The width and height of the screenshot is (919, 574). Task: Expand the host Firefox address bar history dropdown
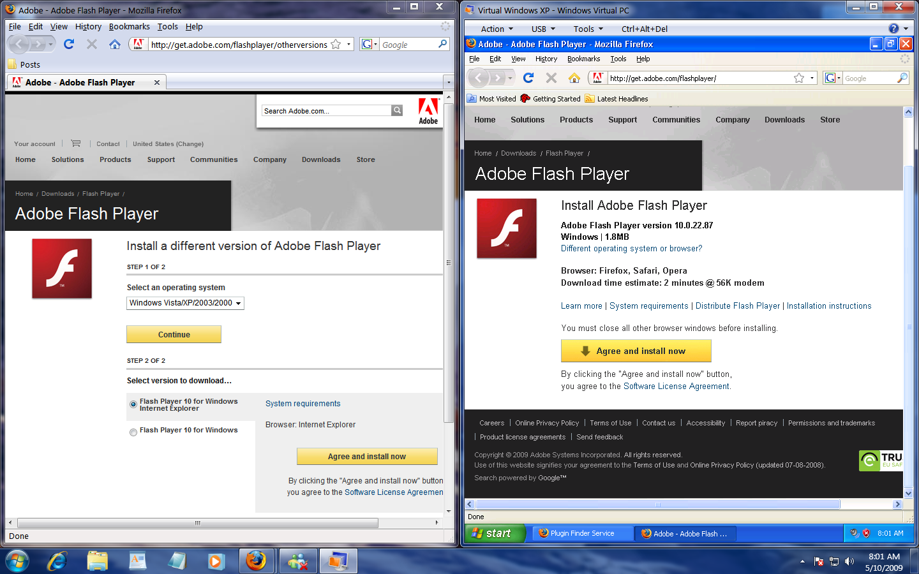click(348, 45)
